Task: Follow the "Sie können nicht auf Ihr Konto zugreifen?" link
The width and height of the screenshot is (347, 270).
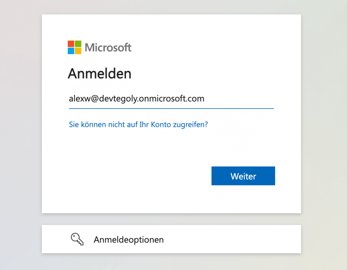Action: pyautogui.click(x=138, y=125)
